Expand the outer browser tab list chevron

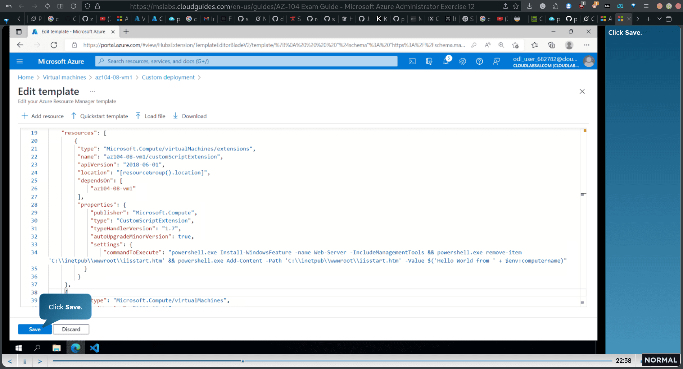coord(659,19)
